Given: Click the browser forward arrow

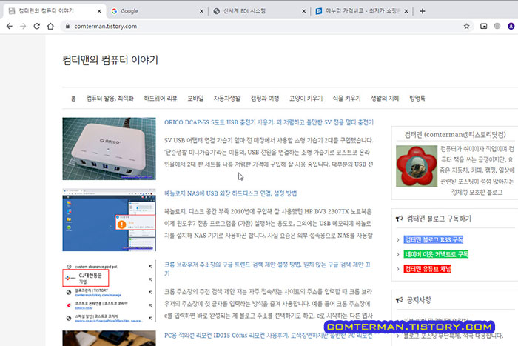Looking at the screenshot, I should pos(23,26).
